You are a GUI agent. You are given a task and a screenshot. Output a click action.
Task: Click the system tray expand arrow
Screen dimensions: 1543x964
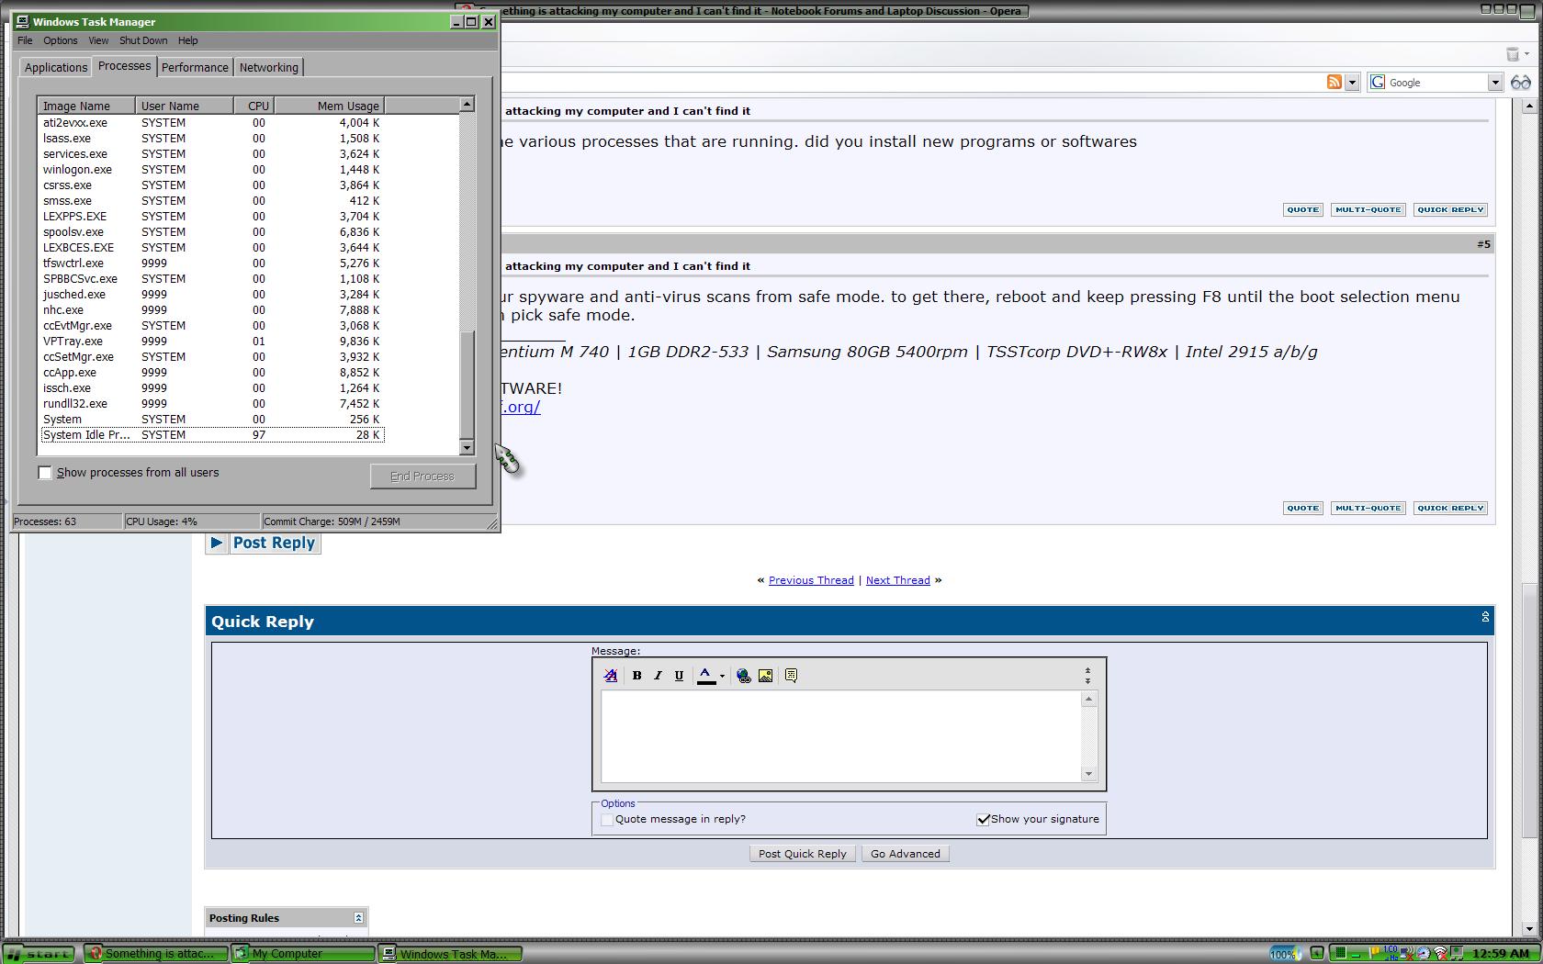pos(1316,953)
